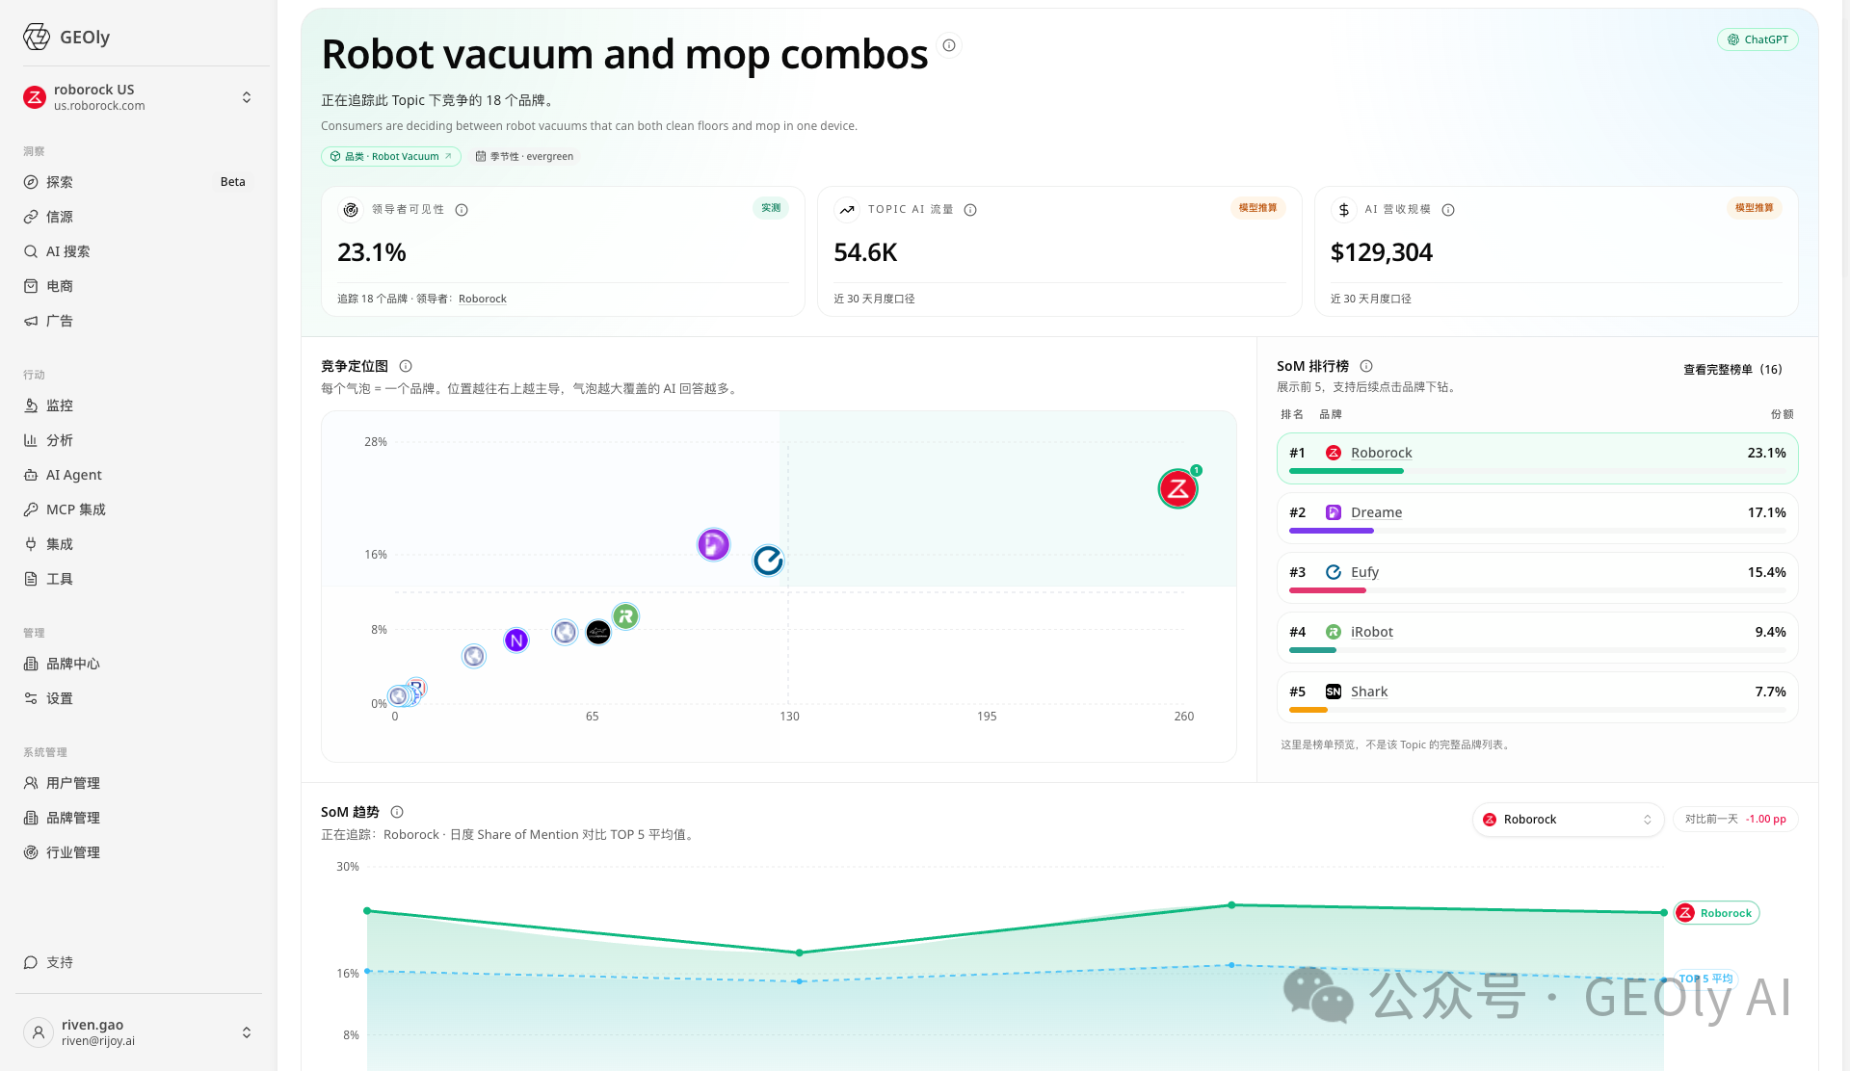Image resolution: width=1850 pixels, height=1071 pixels.
Task: Click the 23.1% leader visibility value
Action: point(372,252)
